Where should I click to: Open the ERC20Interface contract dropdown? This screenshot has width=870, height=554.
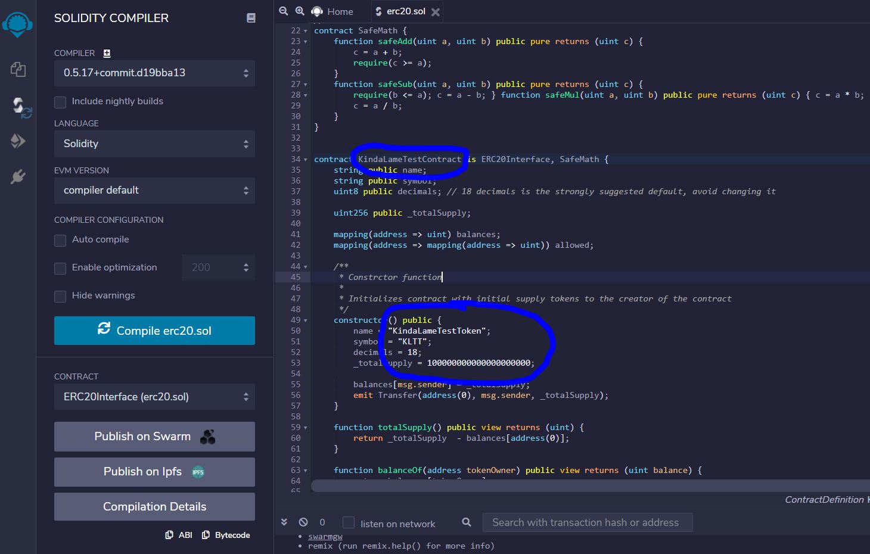pos(154,397)
